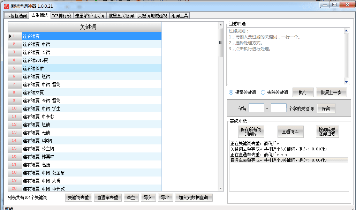Select the 去除关键词 radio button
Image resolution: width=356 pixels, height=210 pixels.
tap(263, 92)
